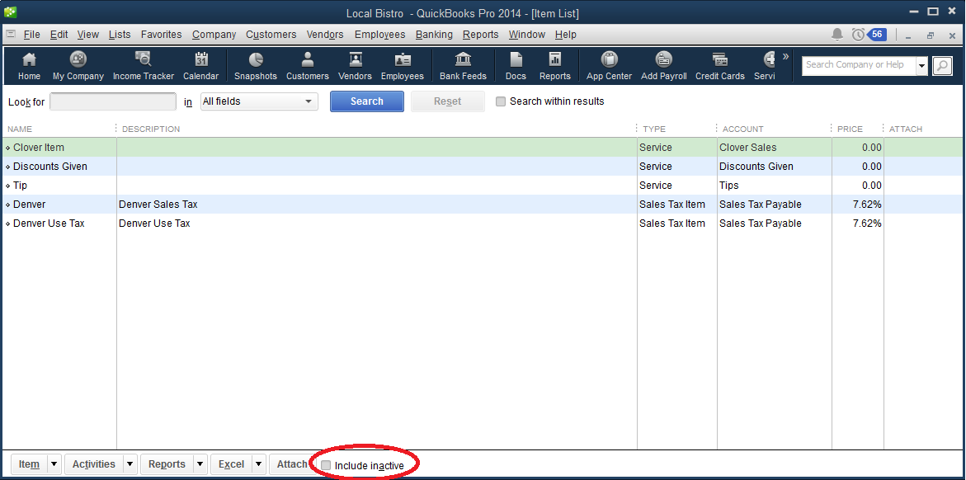Enable Search within results checkbox
966x480 pixels.
500,101
